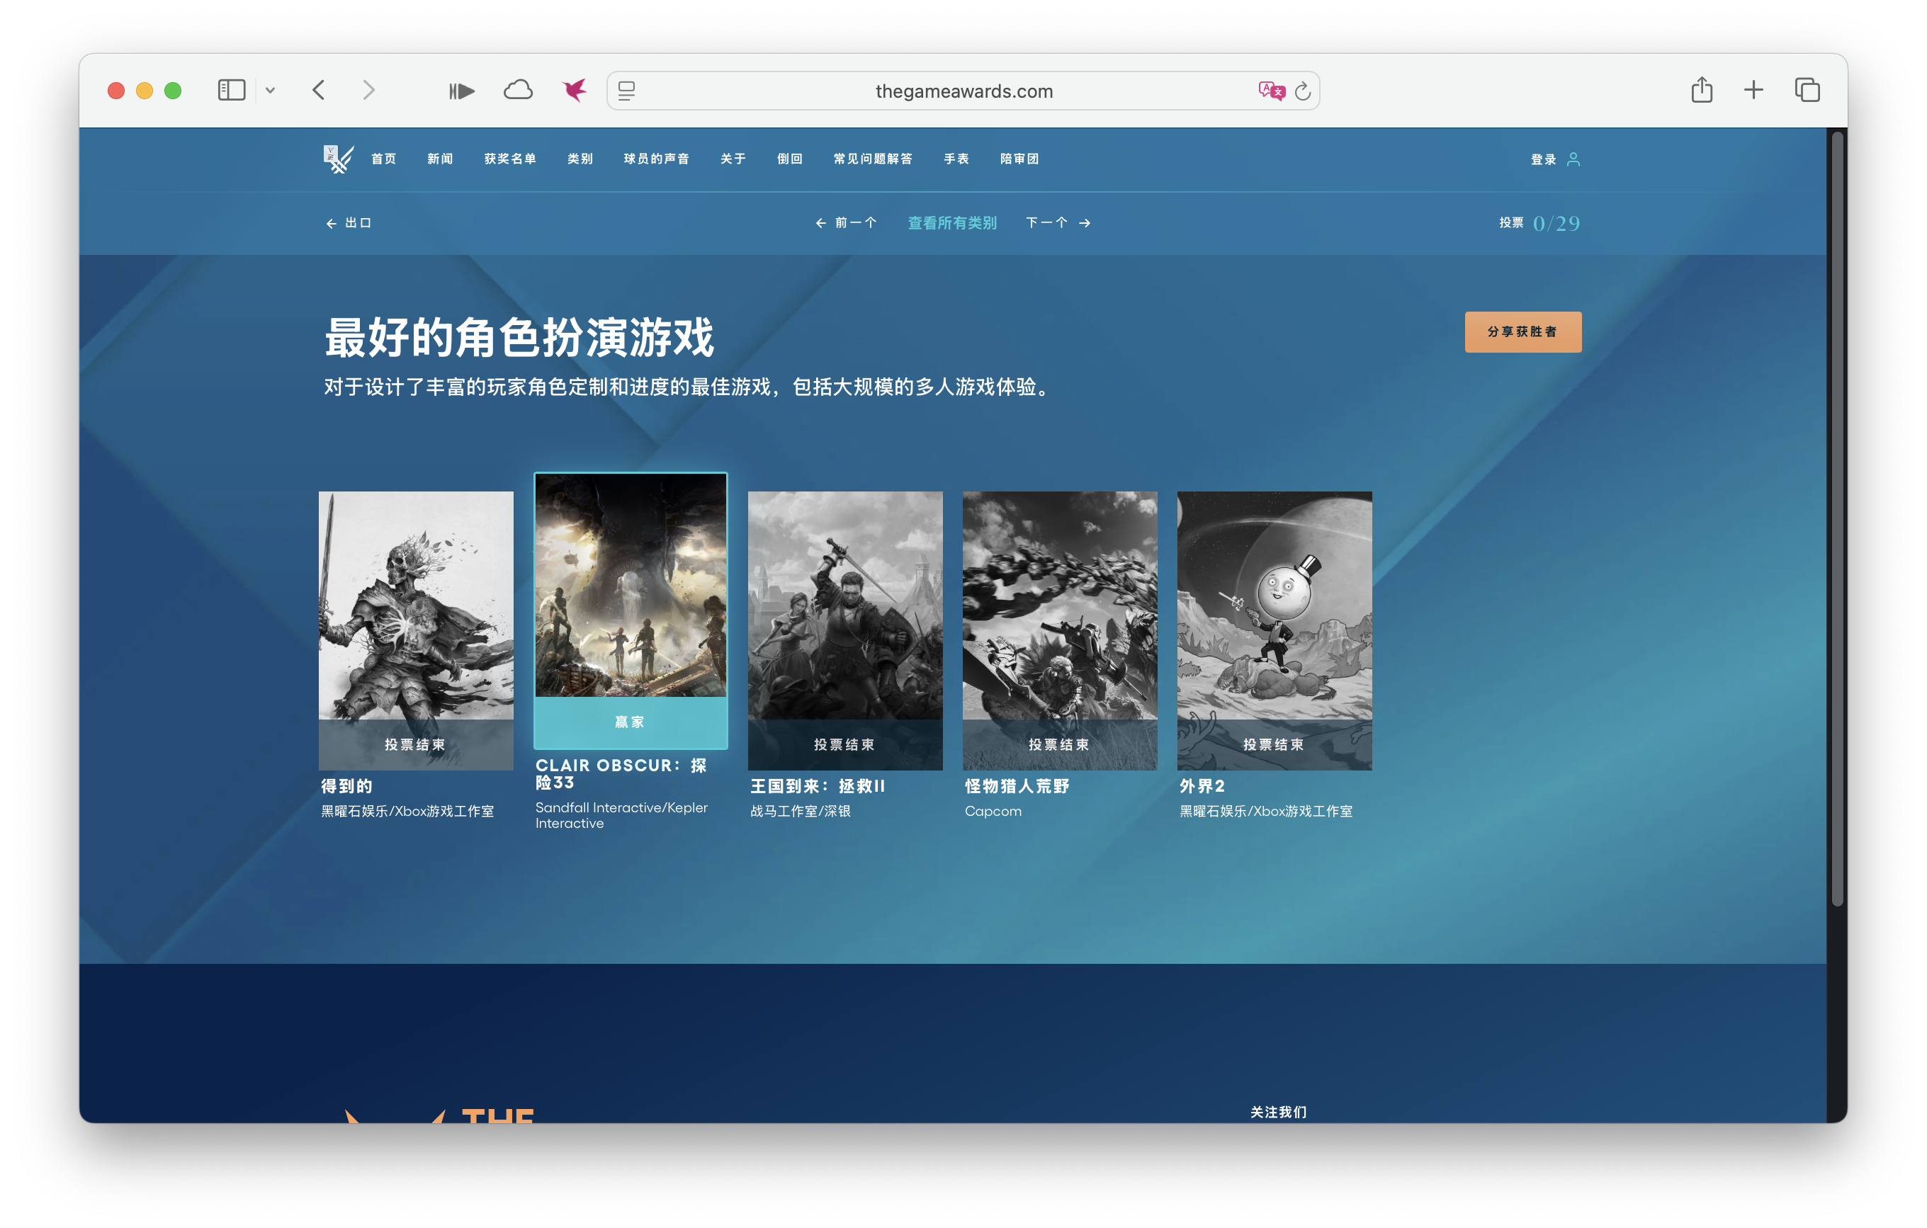This screenshot has width=1927, height=1228.
Task: Reload the current page
Action: 1303,91
